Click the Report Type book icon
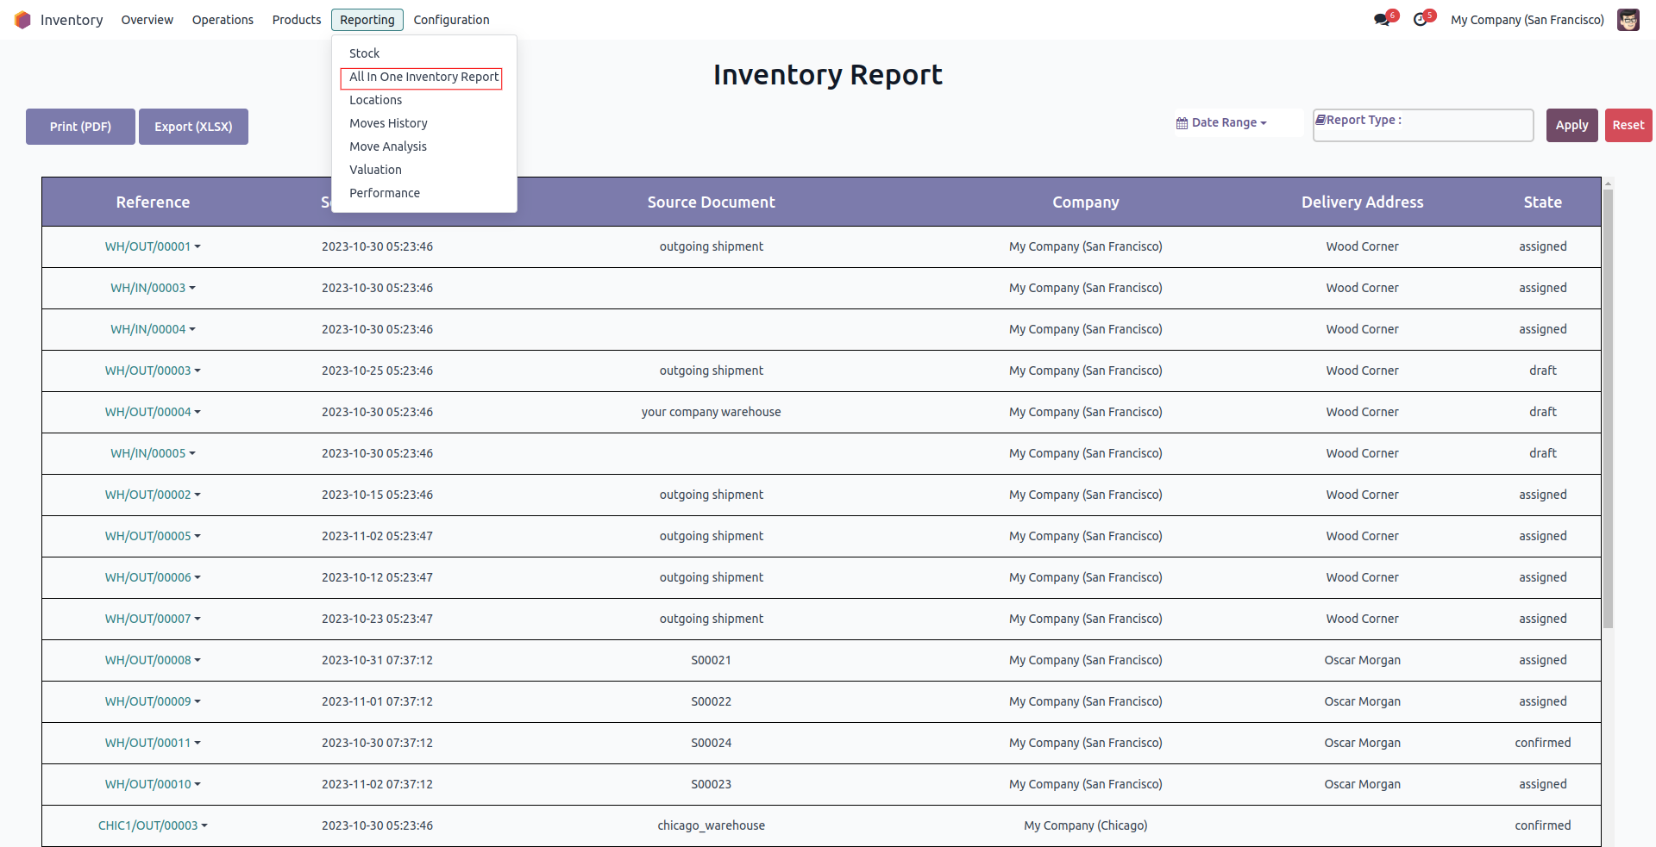 1320,121
